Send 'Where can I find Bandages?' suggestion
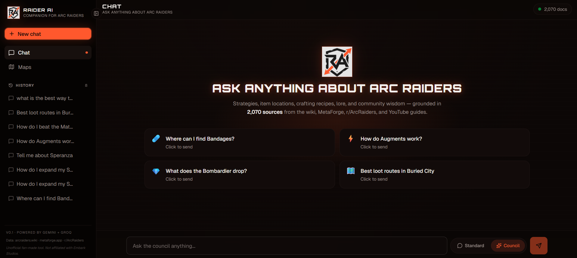This screenshot has width=577, height=258. pyautogui.click(x=240, y=142)
